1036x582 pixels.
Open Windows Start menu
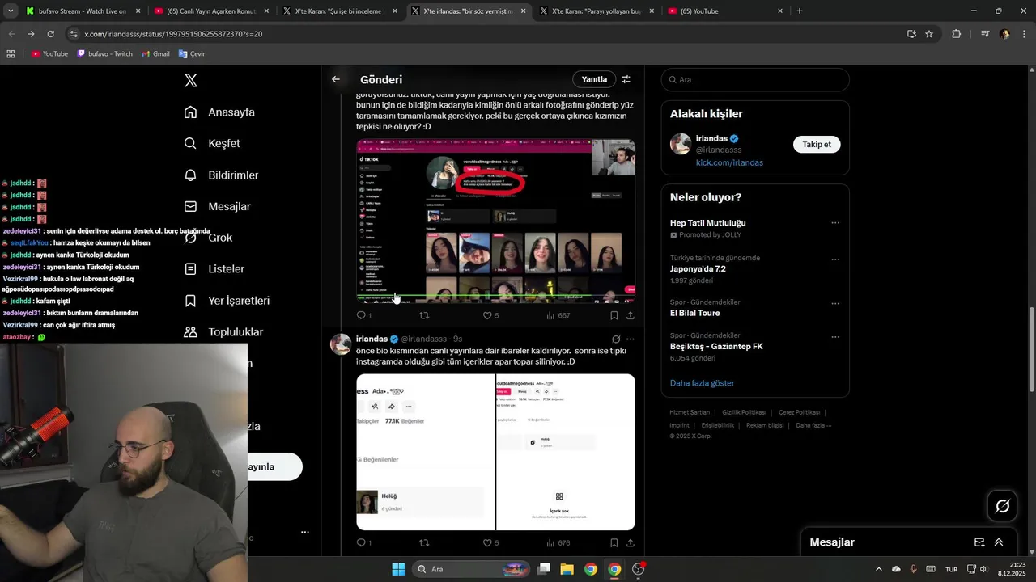click(398, 569)
